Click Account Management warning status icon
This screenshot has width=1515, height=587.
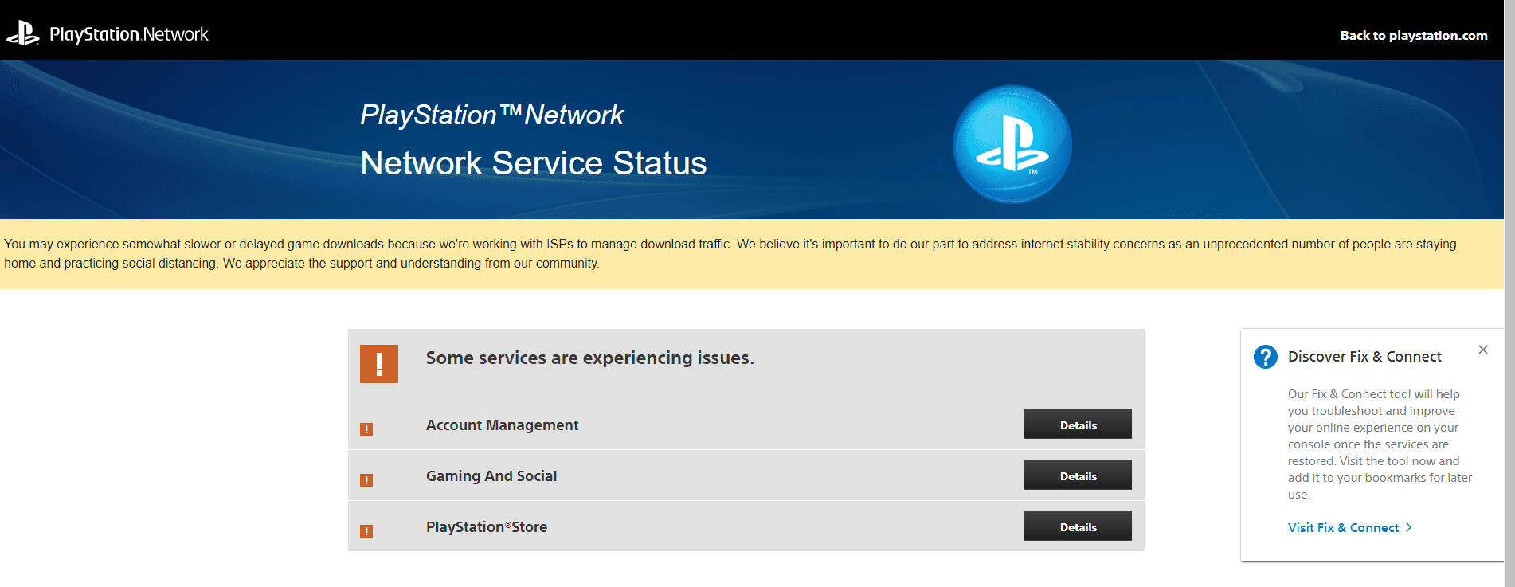(x=366, y=429)
